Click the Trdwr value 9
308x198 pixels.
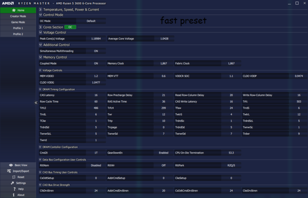coord(299,134)
